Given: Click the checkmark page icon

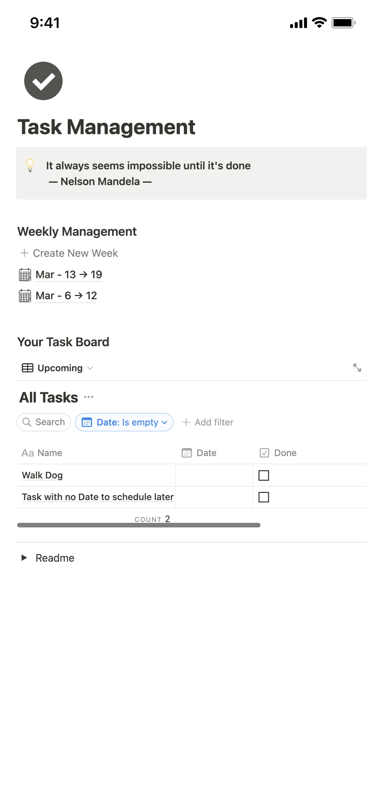Looking at the screenshot, I should [x=43, y=81].
